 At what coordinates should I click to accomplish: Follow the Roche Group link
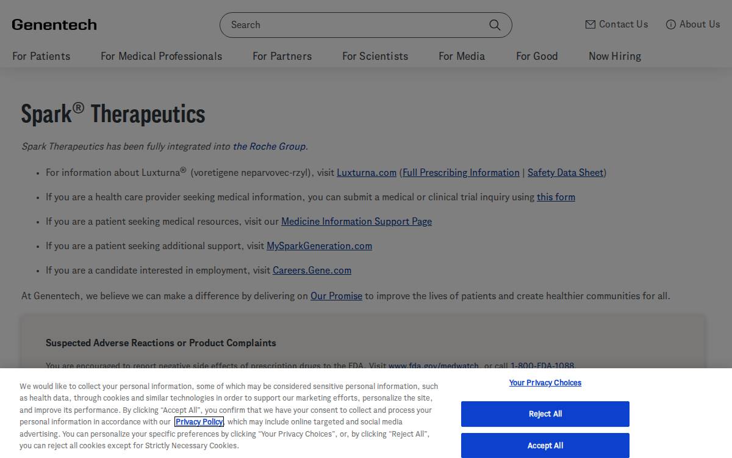pos(269,147)
